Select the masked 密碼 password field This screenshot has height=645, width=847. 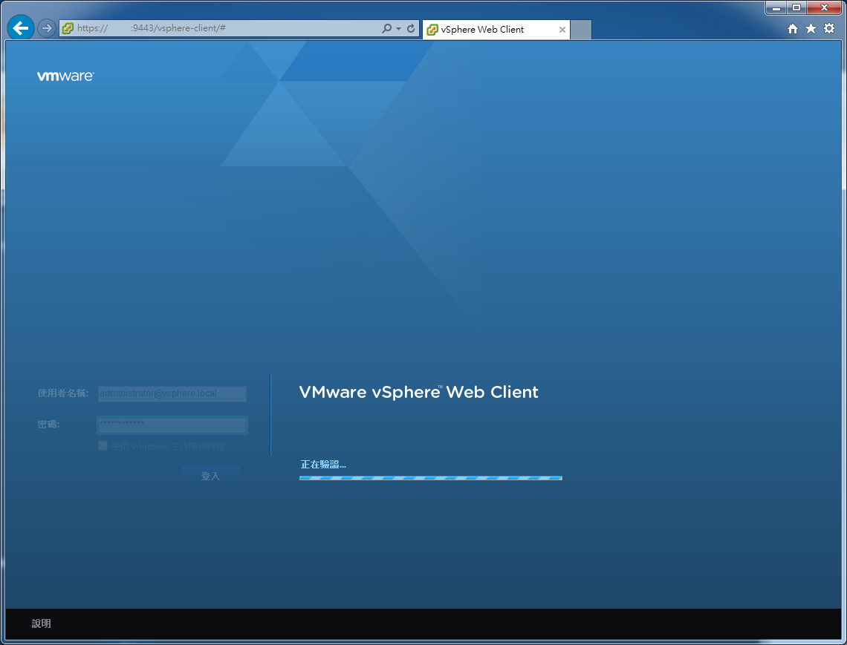pyautogui.click(x=172, y=425)
